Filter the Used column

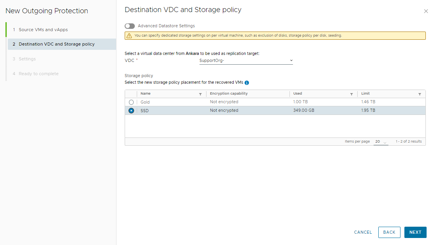tap(351, 94)
